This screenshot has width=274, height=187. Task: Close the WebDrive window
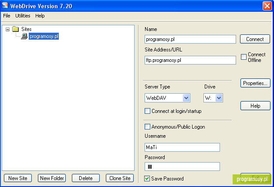(267, 6)
